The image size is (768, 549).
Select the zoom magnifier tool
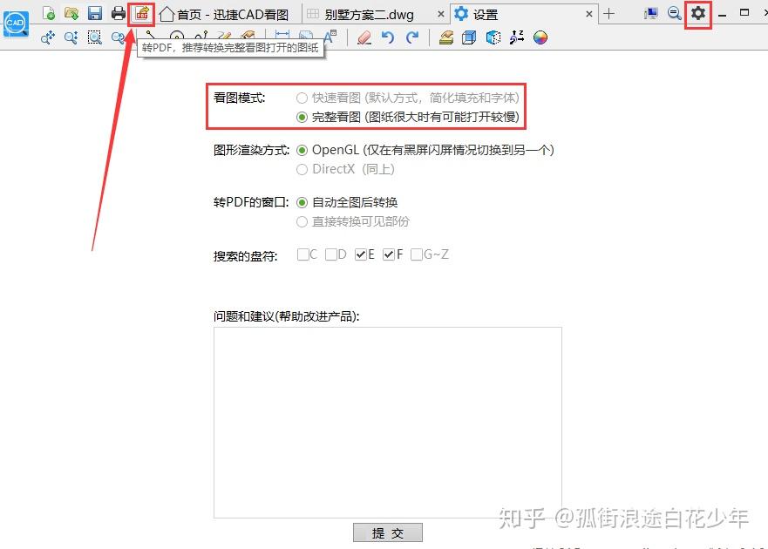(71, 37)
